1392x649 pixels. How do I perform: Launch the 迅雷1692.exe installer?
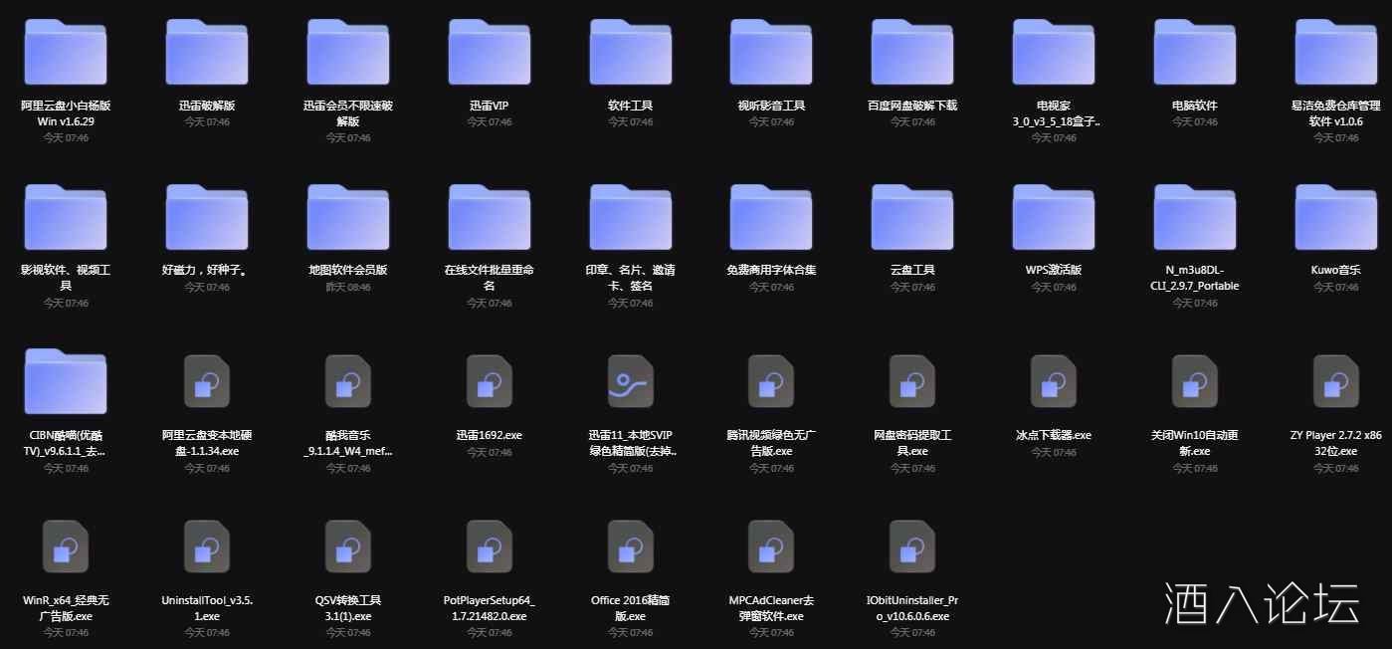[x=488, y=381]
